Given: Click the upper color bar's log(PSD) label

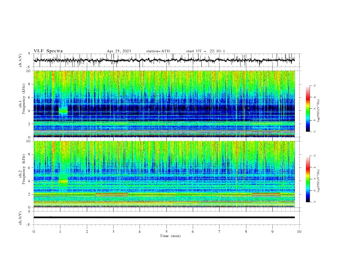Looking at the screenshot, I should click(x=318, y=111).
